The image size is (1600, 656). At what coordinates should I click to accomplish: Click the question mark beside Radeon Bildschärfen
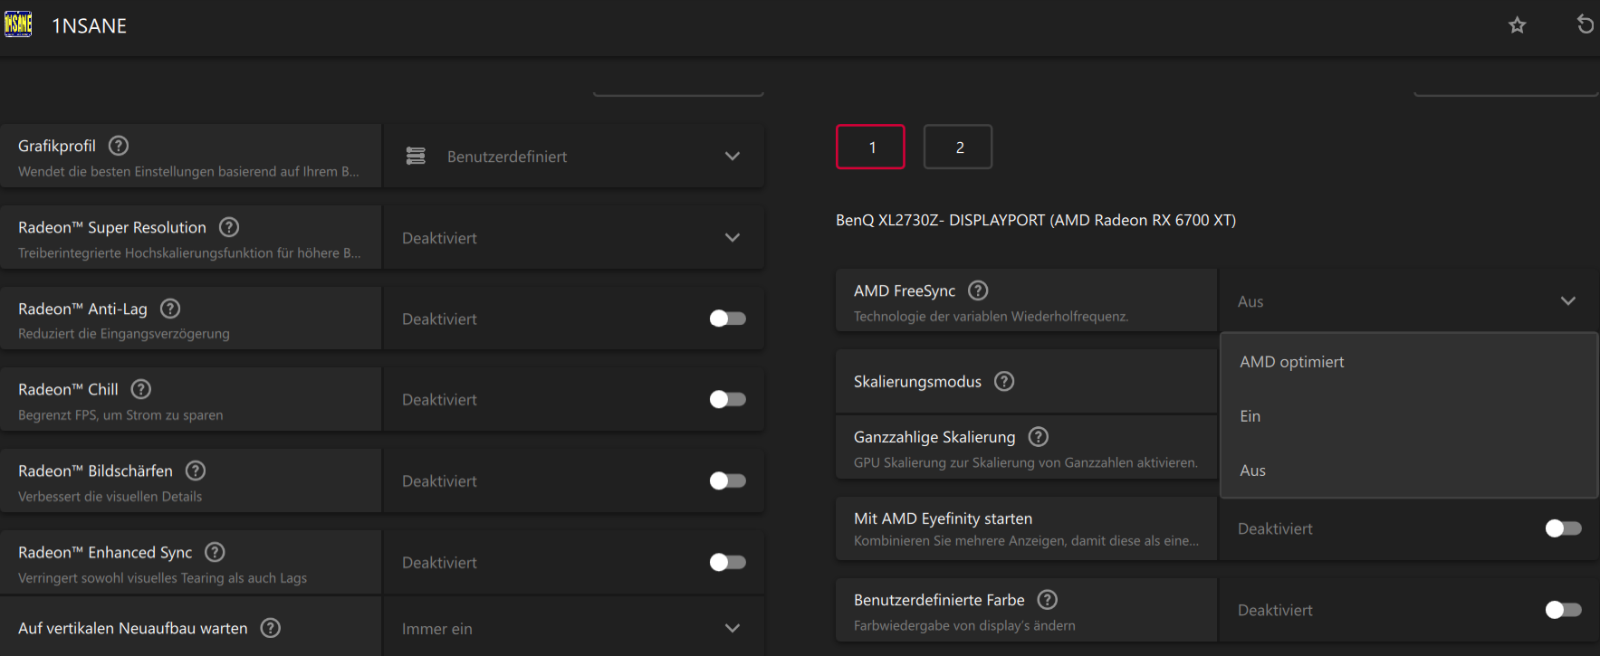coord(196,471)
